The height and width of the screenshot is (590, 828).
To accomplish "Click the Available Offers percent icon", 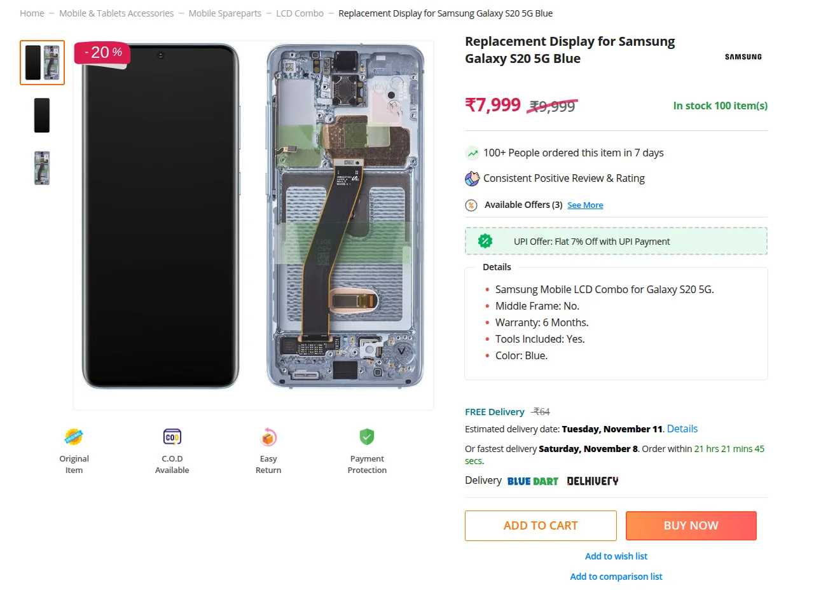I will pos(471,205).
